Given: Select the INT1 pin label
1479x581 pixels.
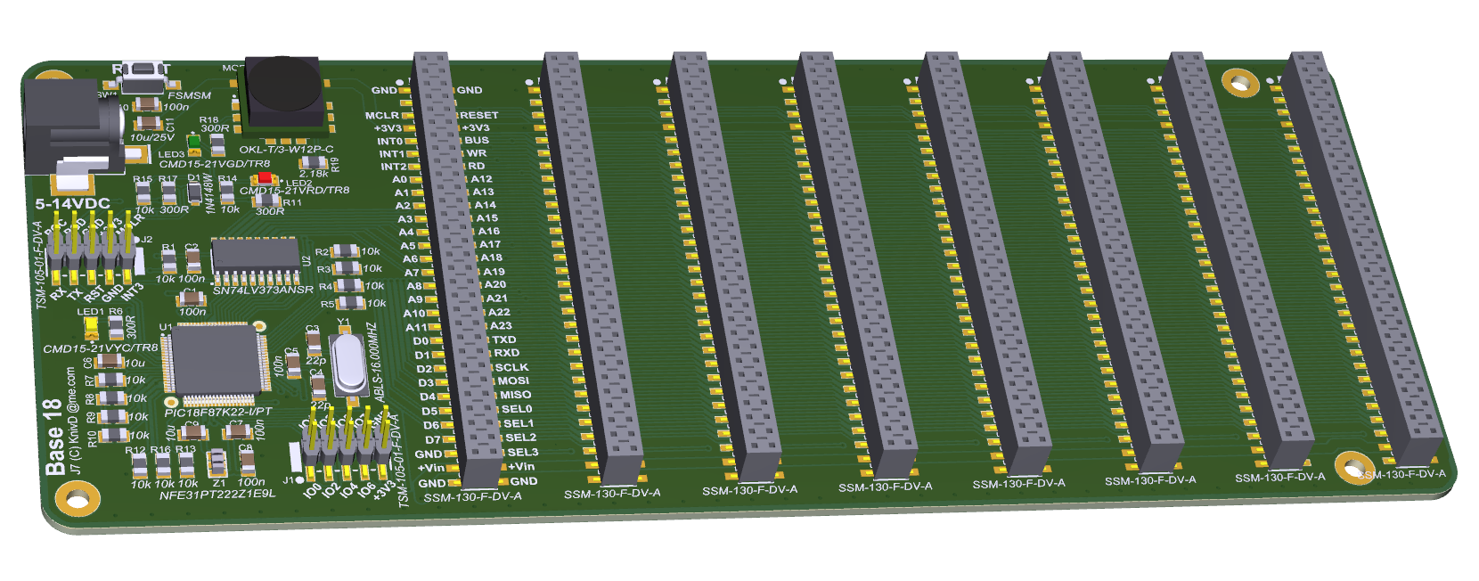Looking at the screenshot, I should point(392,154).
